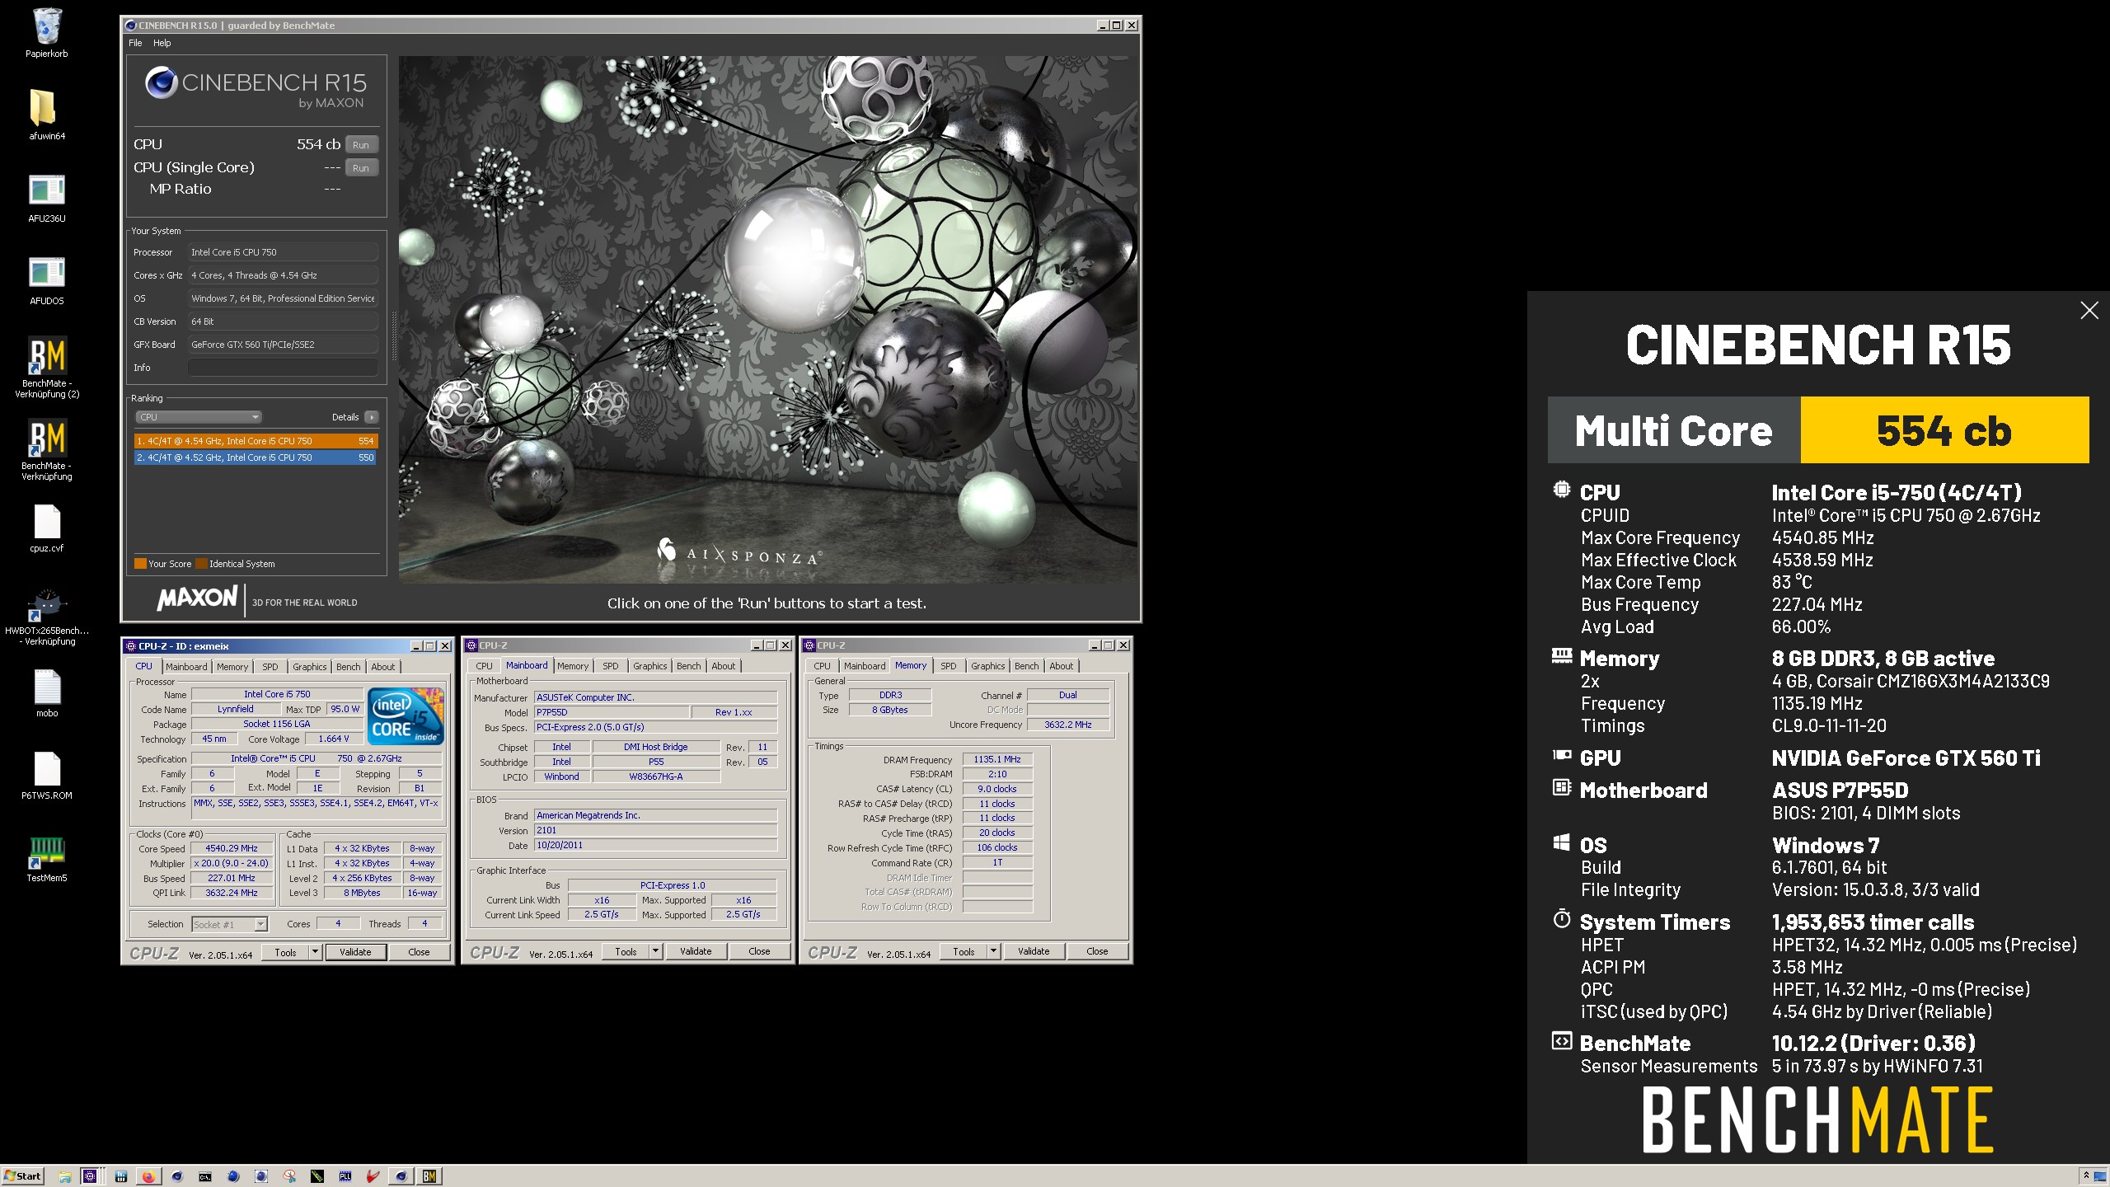Click the Model P7P55D field
This screenshot has height=1187, width=2110.
click(610, 712)
